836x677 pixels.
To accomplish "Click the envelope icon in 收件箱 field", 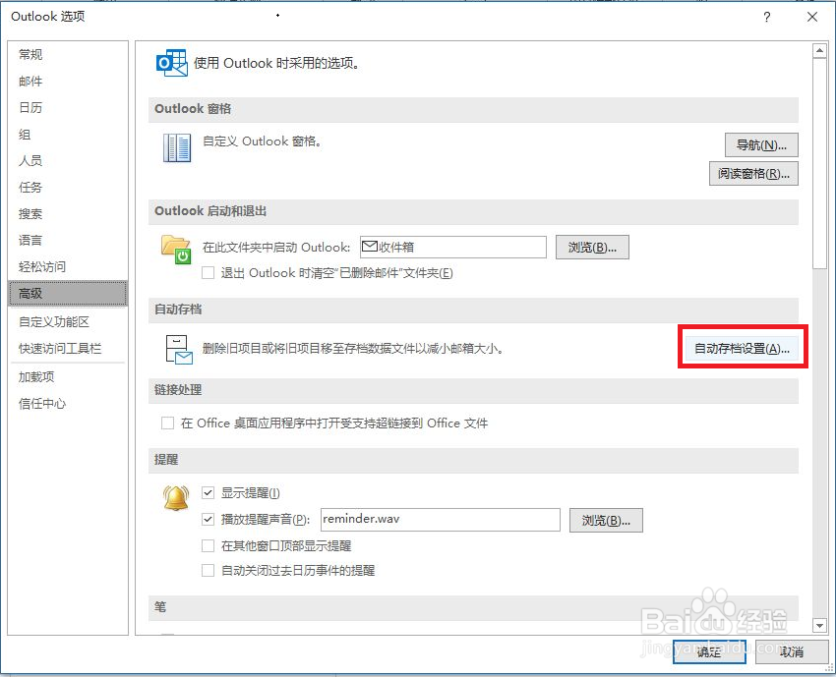I will [370, 247].
